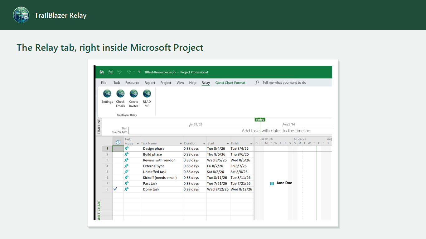This screenshot has height=239, width=426.
Task: Redo the last undone action
Action: 129,72
